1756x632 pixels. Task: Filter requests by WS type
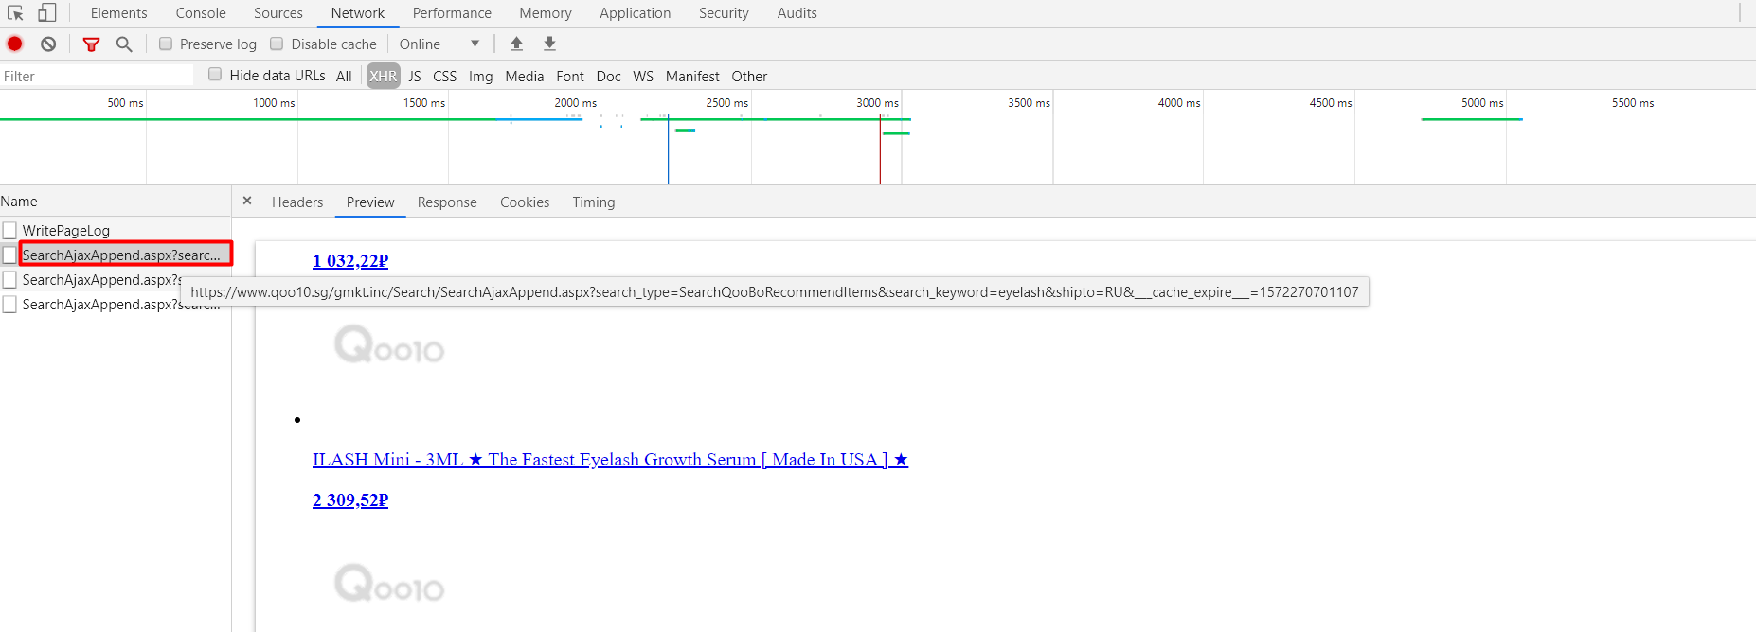643,76
